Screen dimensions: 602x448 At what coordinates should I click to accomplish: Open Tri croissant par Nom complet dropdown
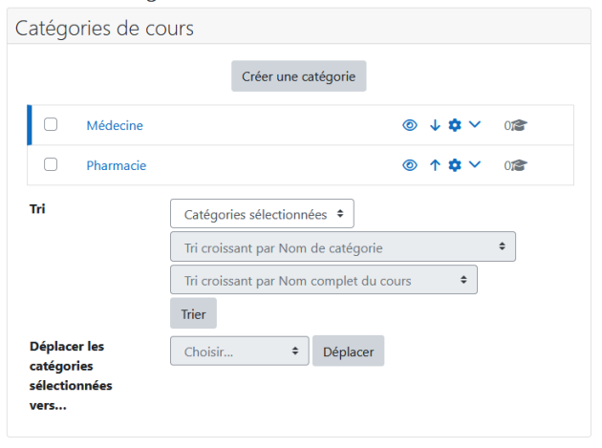pyautogui.click(x=324, y=280)
